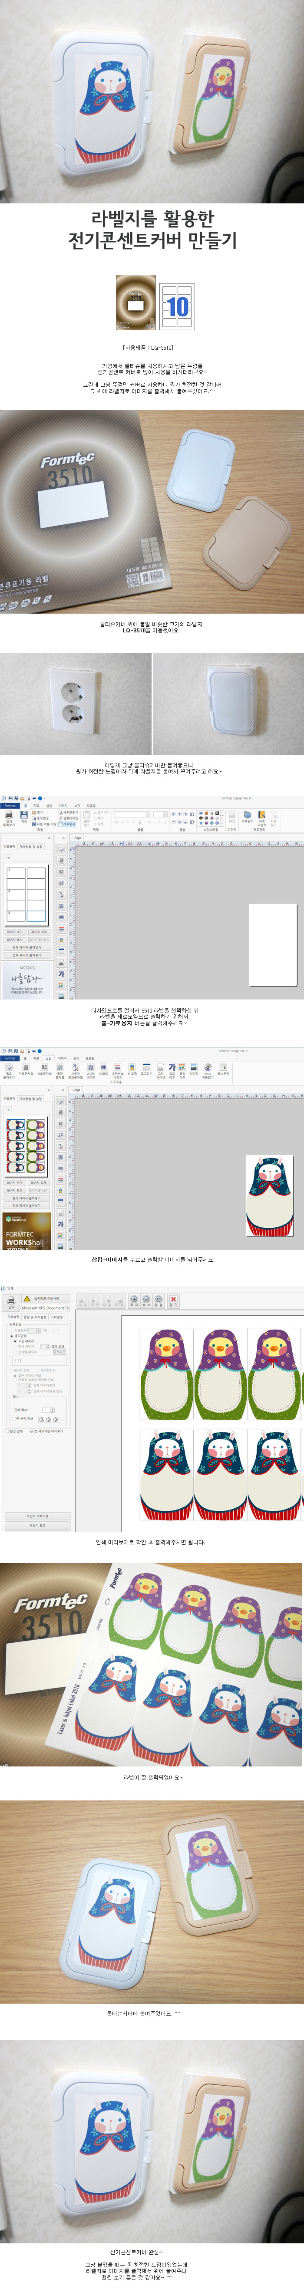Select 기타설정 tab in print dialog
The width and height of the screenshot is (304, 2293).
click(57, 1317)
